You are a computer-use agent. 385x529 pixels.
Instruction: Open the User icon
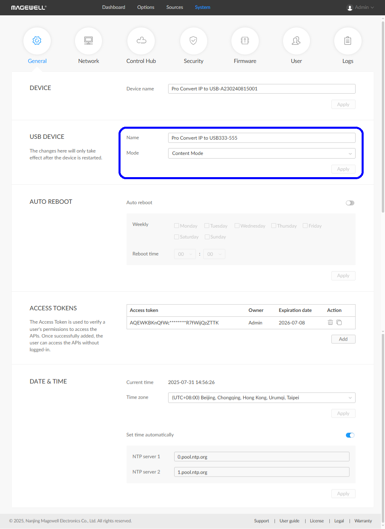coord(296,41)
